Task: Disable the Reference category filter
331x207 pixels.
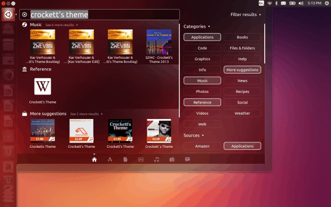Action: pyautogui.click(x=202, y=102)
